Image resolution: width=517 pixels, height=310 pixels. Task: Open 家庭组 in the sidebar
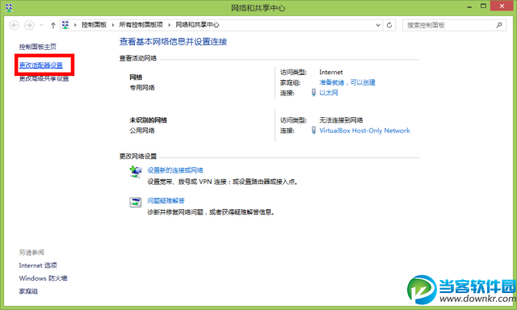[x=28, y=291]
